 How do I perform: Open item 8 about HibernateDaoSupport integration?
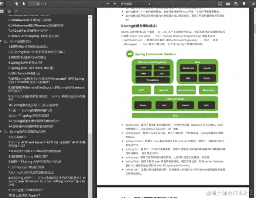[x=47, y=89]
